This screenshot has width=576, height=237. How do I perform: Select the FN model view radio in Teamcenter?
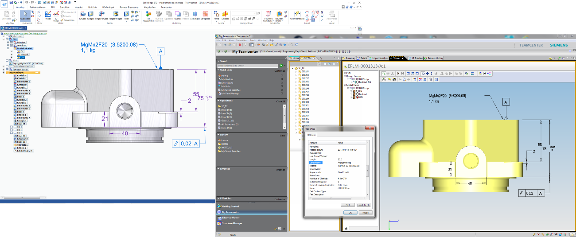pos(357,91)
